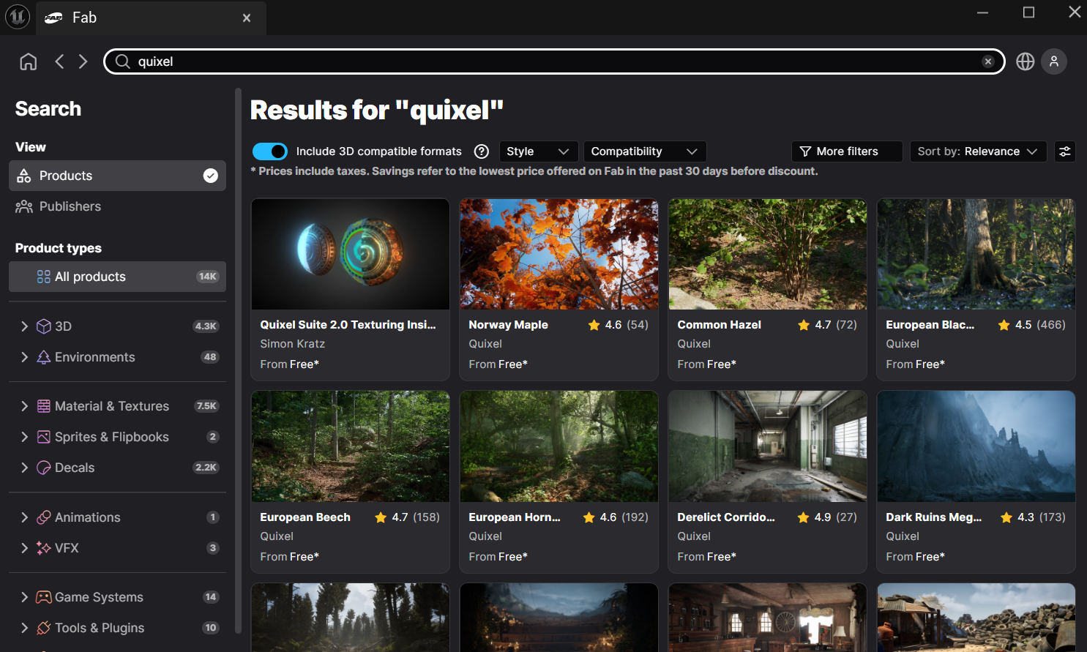Click the More filters button
This screenshot has height=652, width=1087.
[846, 151]
